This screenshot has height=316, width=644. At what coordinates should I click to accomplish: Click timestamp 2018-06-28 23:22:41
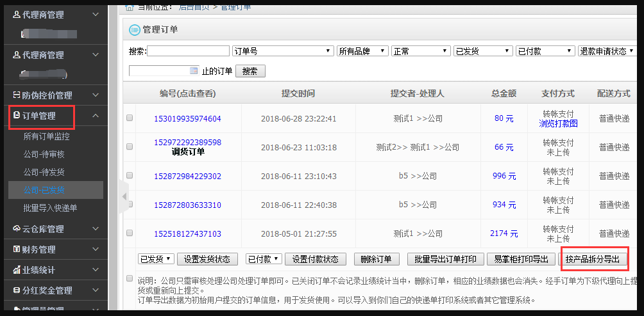(x=299, y=119)
